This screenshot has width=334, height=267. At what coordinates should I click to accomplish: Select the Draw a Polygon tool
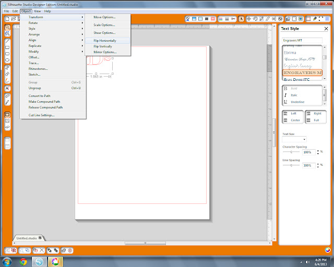click(x=7, y=68)
